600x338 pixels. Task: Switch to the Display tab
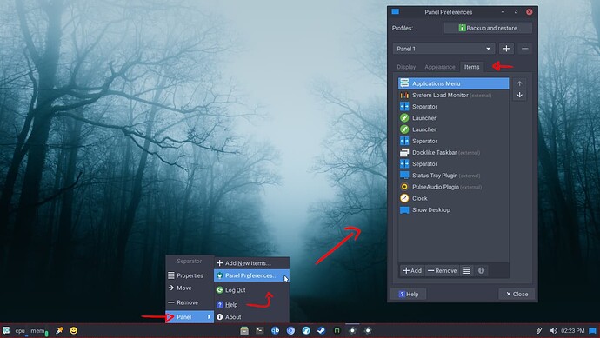pyautogui.click(x=406, y=67)
